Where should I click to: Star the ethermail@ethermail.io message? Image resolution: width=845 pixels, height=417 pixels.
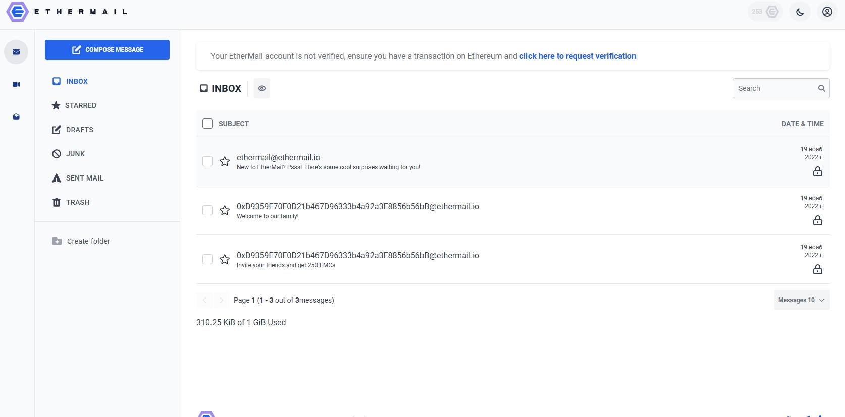coord(225,161)
